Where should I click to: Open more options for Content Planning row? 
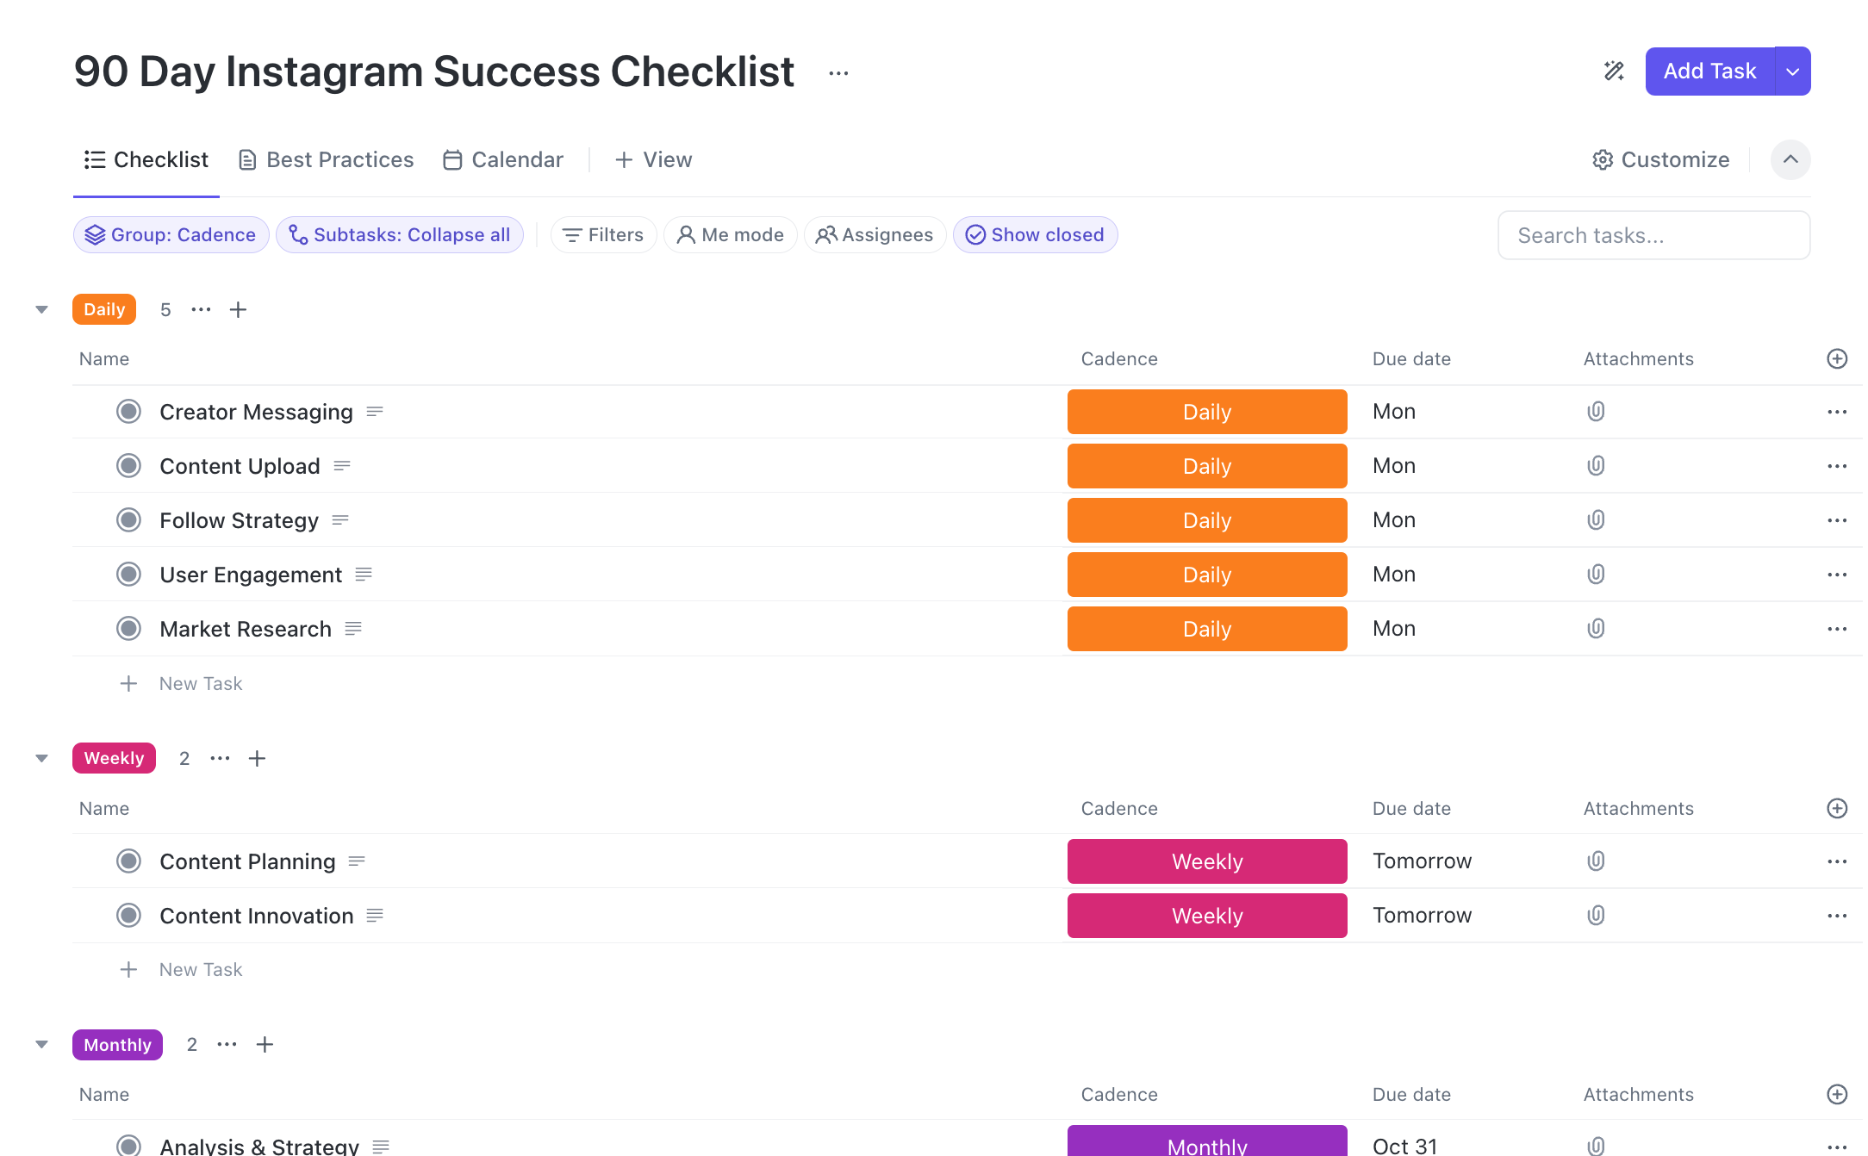1837,861
